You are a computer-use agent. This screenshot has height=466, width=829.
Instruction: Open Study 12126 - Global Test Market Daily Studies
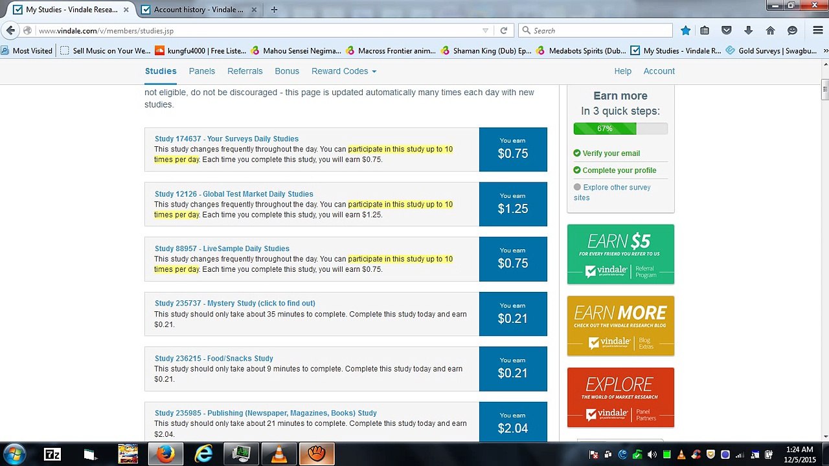click(x=234, y=194)
